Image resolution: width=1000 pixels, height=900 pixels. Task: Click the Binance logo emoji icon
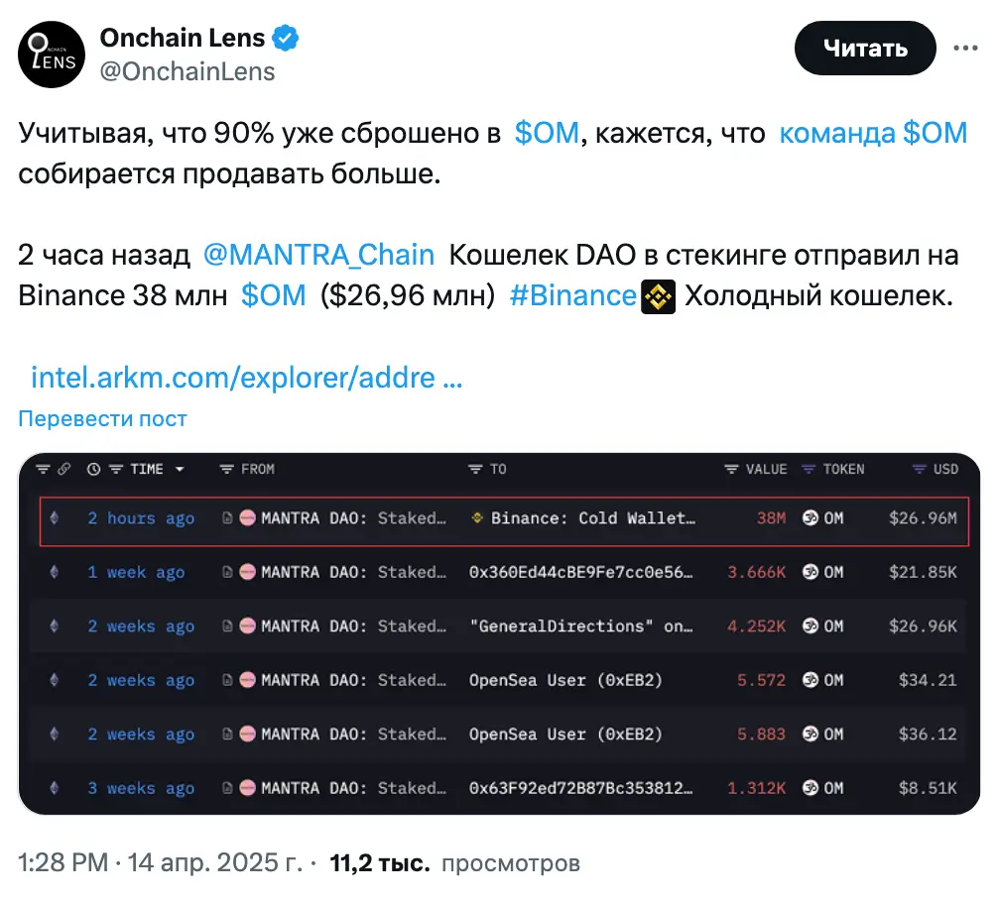(658, 296)
